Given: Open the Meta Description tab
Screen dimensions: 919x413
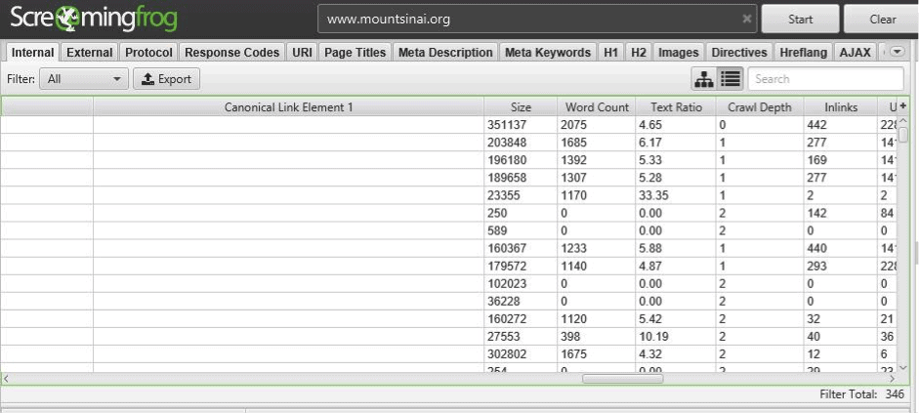Looking at the screenshot, I should (445, 53).
